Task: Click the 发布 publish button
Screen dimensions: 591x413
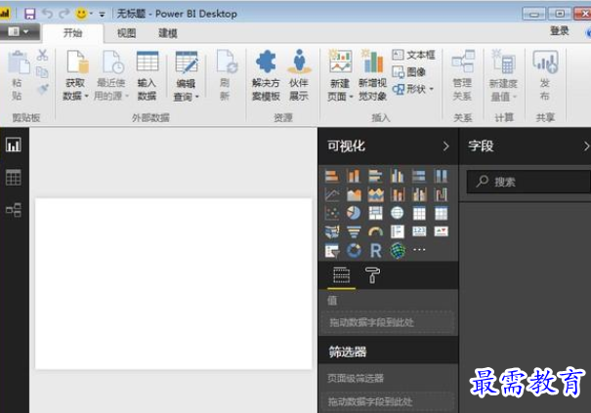Action: pos(545,75)
